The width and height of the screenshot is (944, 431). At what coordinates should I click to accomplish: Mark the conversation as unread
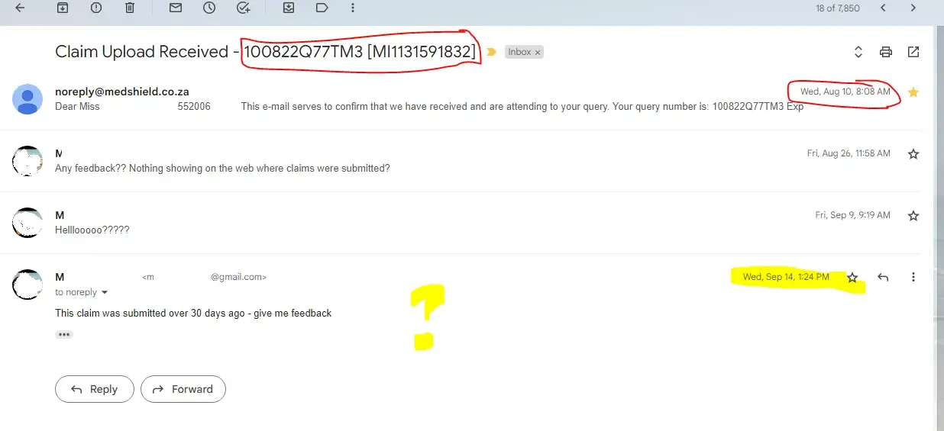click(176, 8)
